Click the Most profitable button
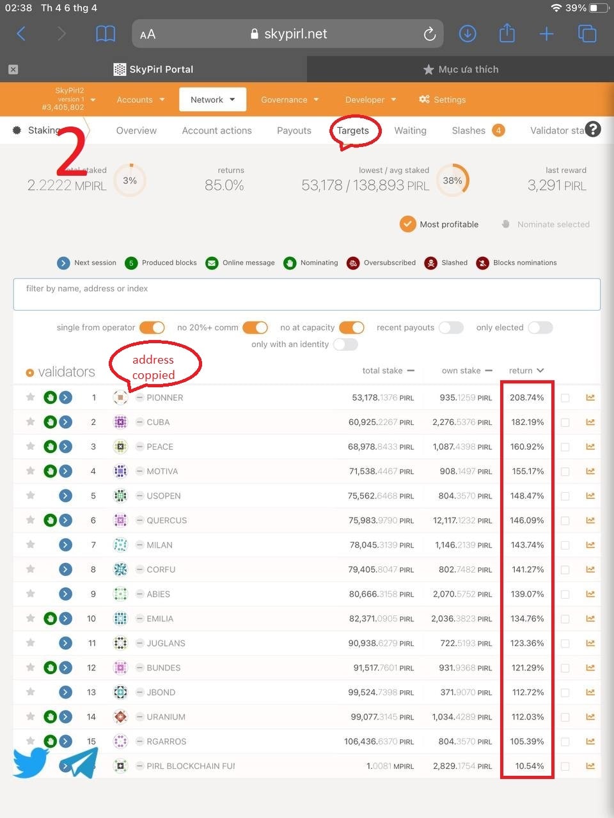 [439, 224]
